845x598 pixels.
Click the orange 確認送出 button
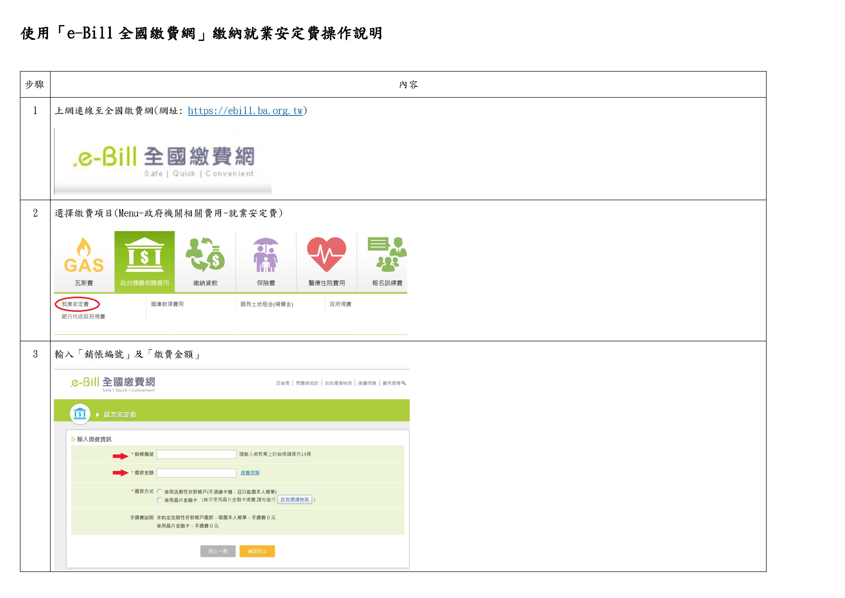point(257,551)
